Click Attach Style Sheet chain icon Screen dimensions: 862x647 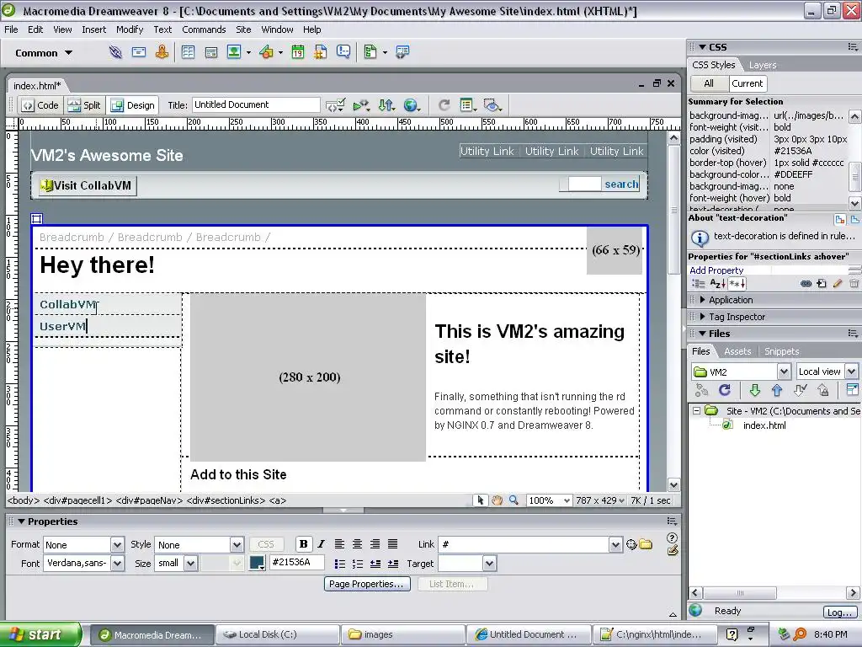tap(806, 284)
